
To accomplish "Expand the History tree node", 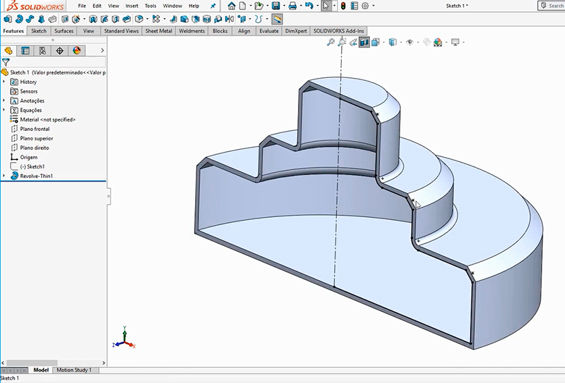I will pyautogui.click(x=4, y=82).
